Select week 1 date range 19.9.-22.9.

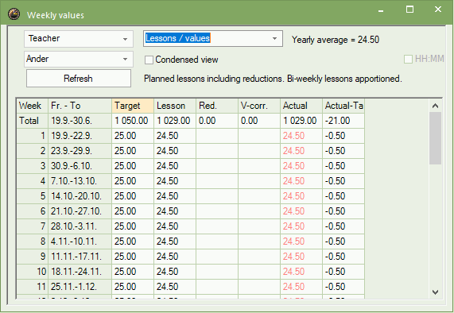pyautogui.click(x=80, y=136)
